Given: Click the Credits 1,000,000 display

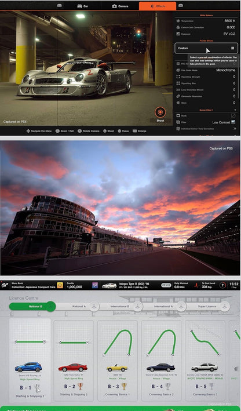Looking at the screenshot, I should coord(74,285).
